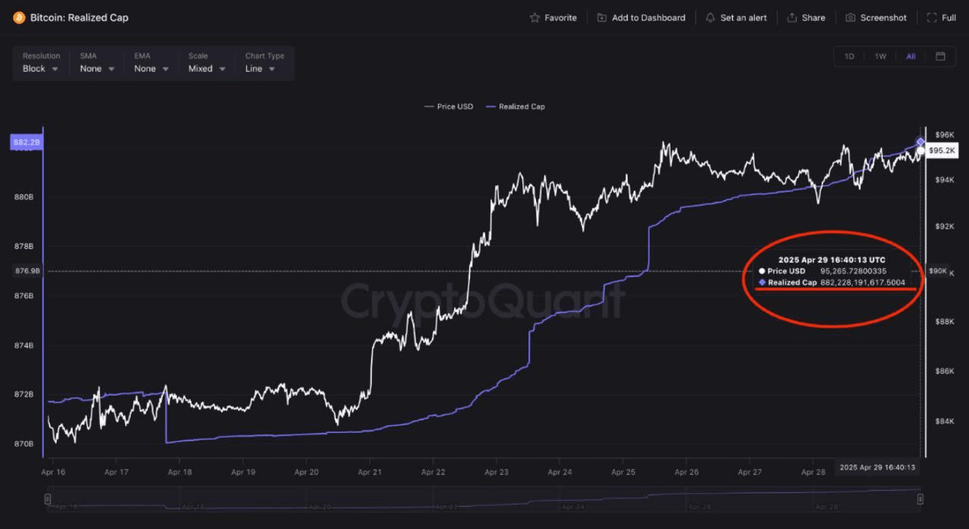The height and width of the screenshot is (529, 969).
Task: Click the Bitcoin logo icon
Action: point(19,17)
